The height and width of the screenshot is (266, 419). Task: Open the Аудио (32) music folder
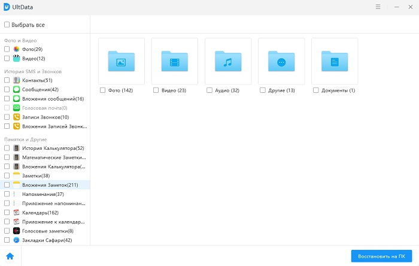click(228, 61)
